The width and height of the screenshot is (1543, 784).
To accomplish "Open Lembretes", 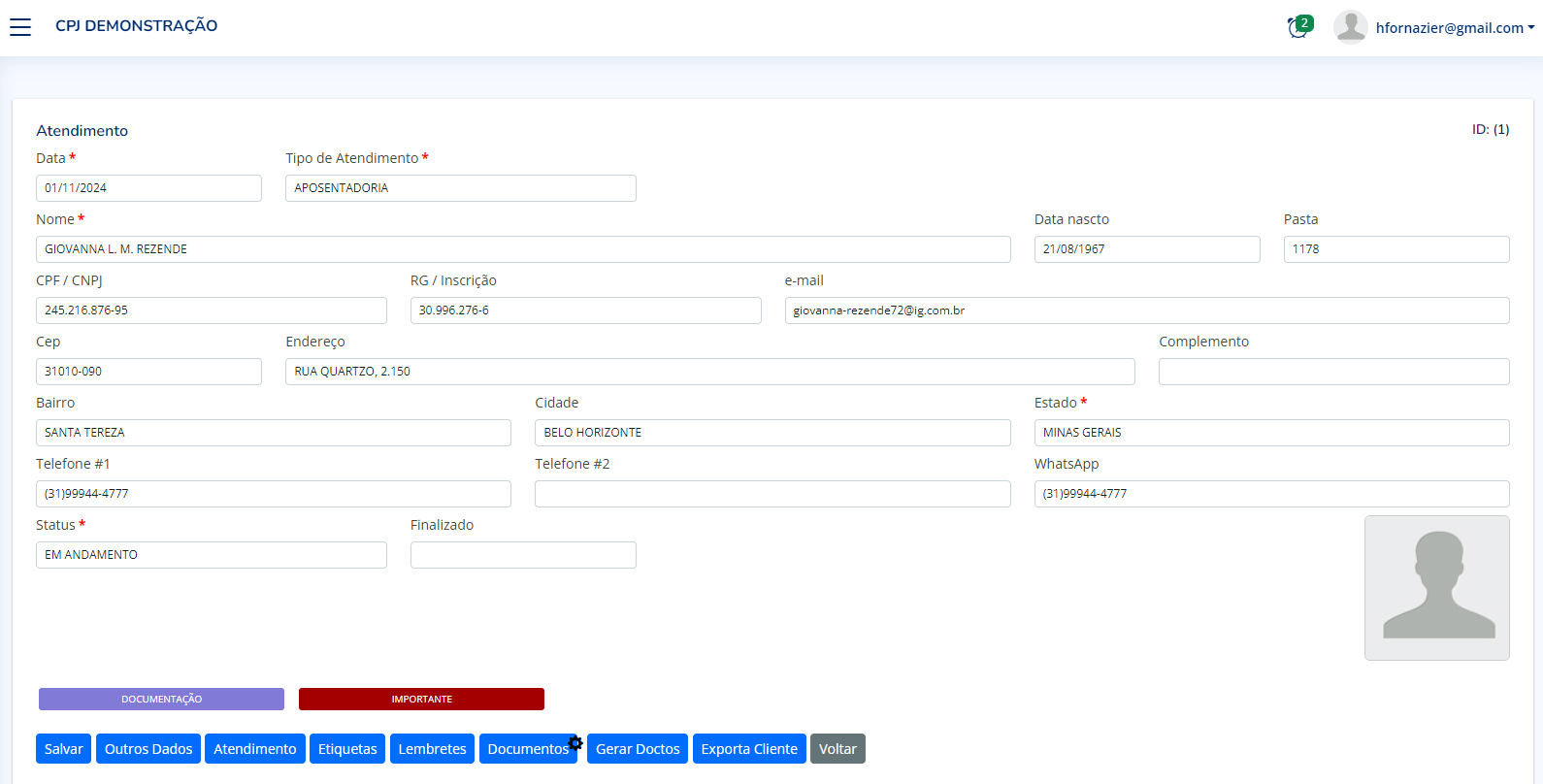I will pyautogui.click(x=432, y=749).
